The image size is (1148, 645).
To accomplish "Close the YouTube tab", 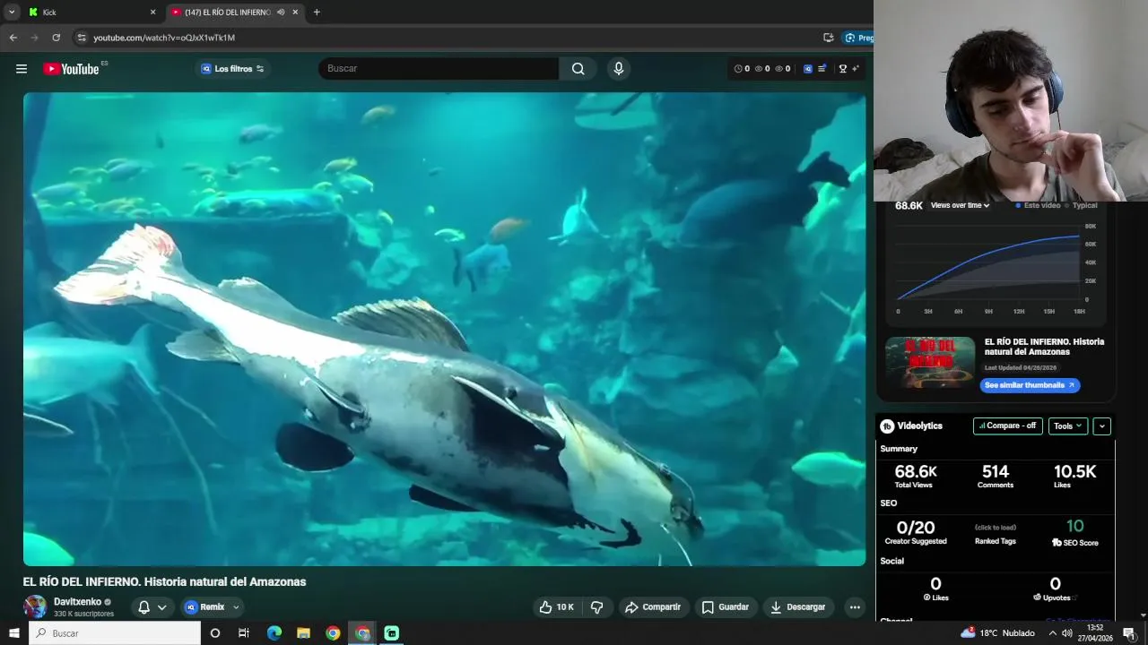I will click(x=295, y=13).
